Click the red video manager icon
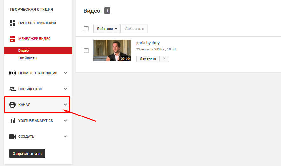 click(x=12, y=39)
